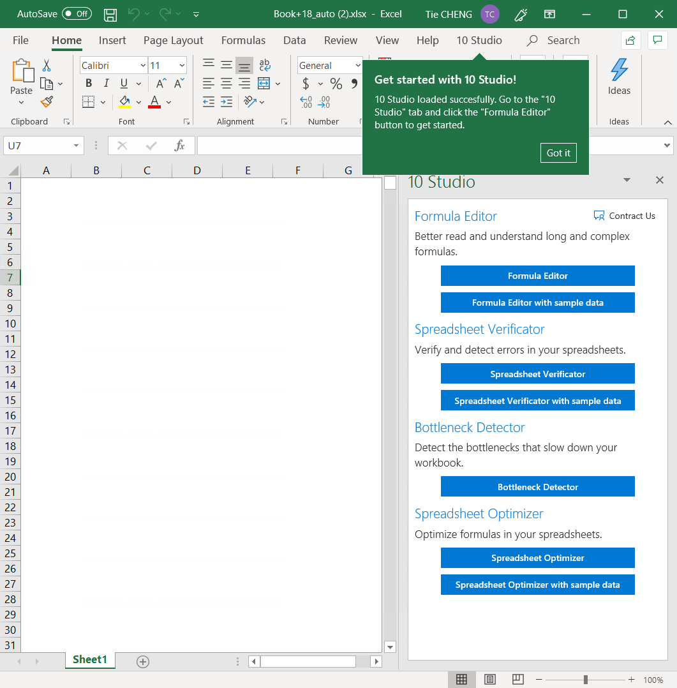Expand the Paste options arrow
The height and width of the screenshot is (688, 677).
tap(21, 102)
